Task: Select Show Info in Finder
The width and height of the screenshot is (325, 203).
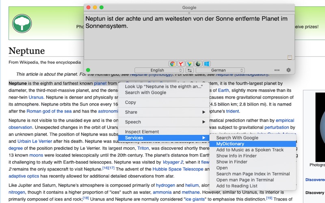Action: tap(253, 156)
